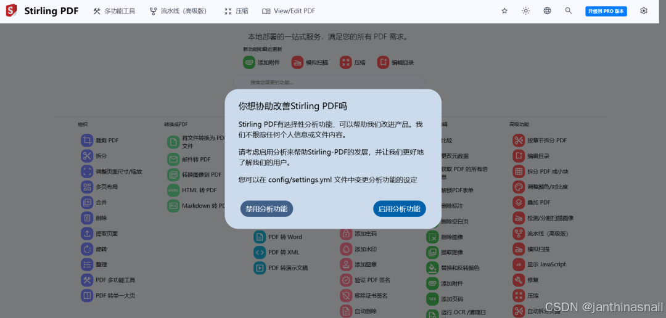Click the Stirling PDF logo icon
The height and width of the screenshot is (318, 666).
pos(12,10)
